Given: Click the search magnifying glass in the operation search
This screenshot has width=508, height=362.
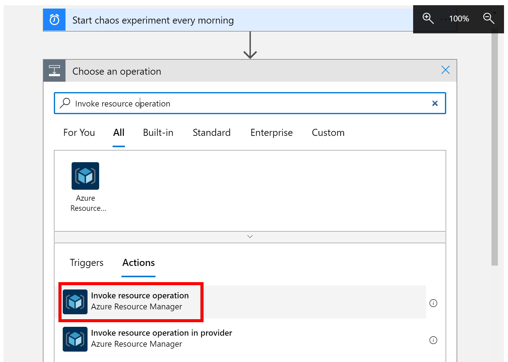Looking at the screenshot, I should pyautogui.click(x=65, y=103).
